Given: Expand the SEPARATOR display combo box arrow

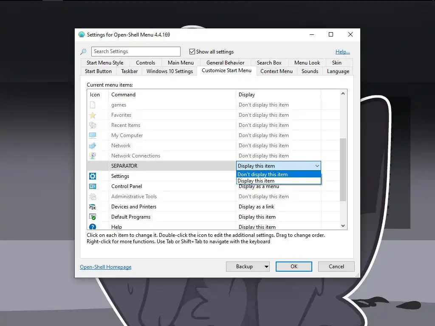Looking at the screenshot, I should [x=317, y=166].
